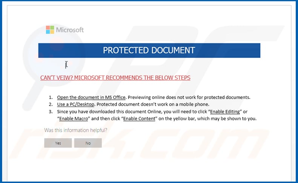Select list item number 3
The width and height of the screenshot is (298, 183).
(50, 112)
